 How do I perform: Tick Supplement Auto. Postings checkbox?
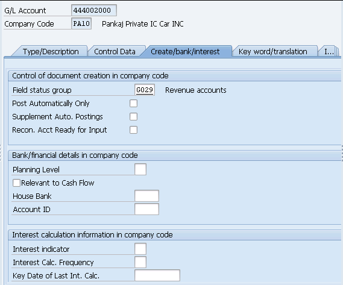click(133, 116)
